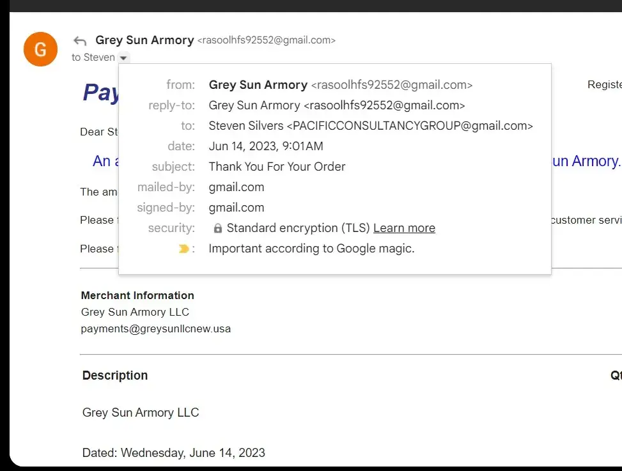Viewport: 622px width, 471px height.
Task: Click the header email address rasoolhfs92552@gmail.com
Action: tap(266, 40)
